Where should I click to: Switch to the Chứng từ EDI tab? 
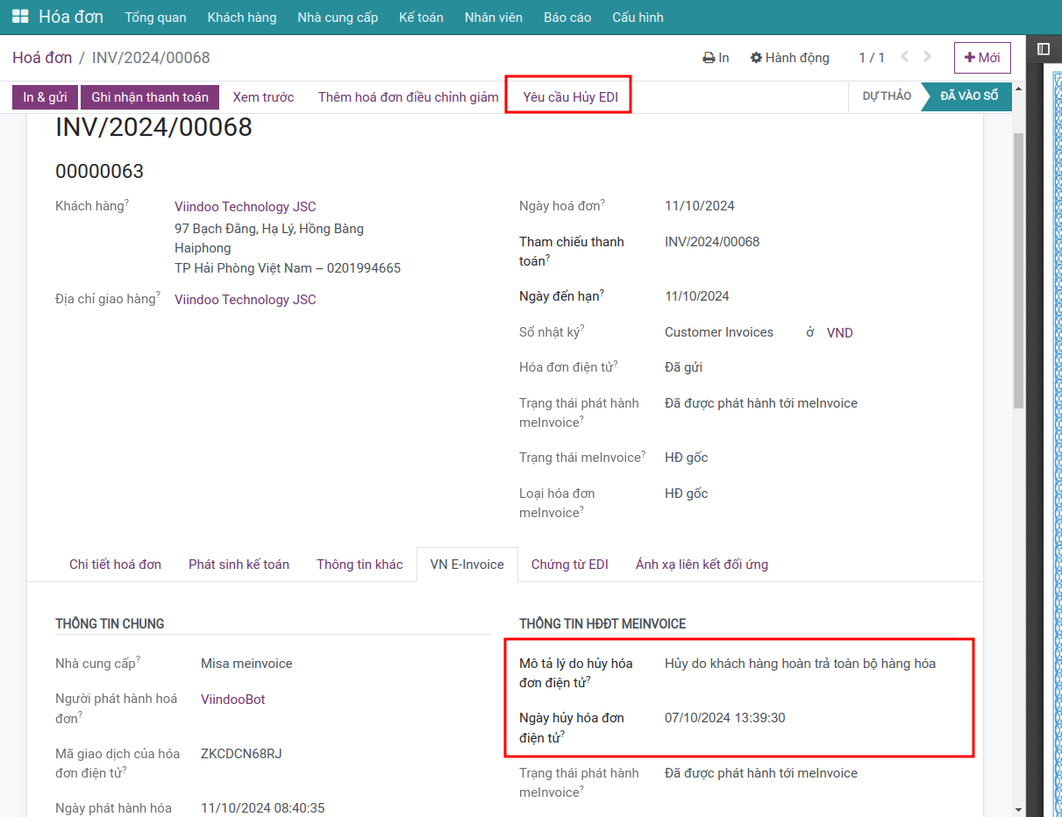pos(569,565)
